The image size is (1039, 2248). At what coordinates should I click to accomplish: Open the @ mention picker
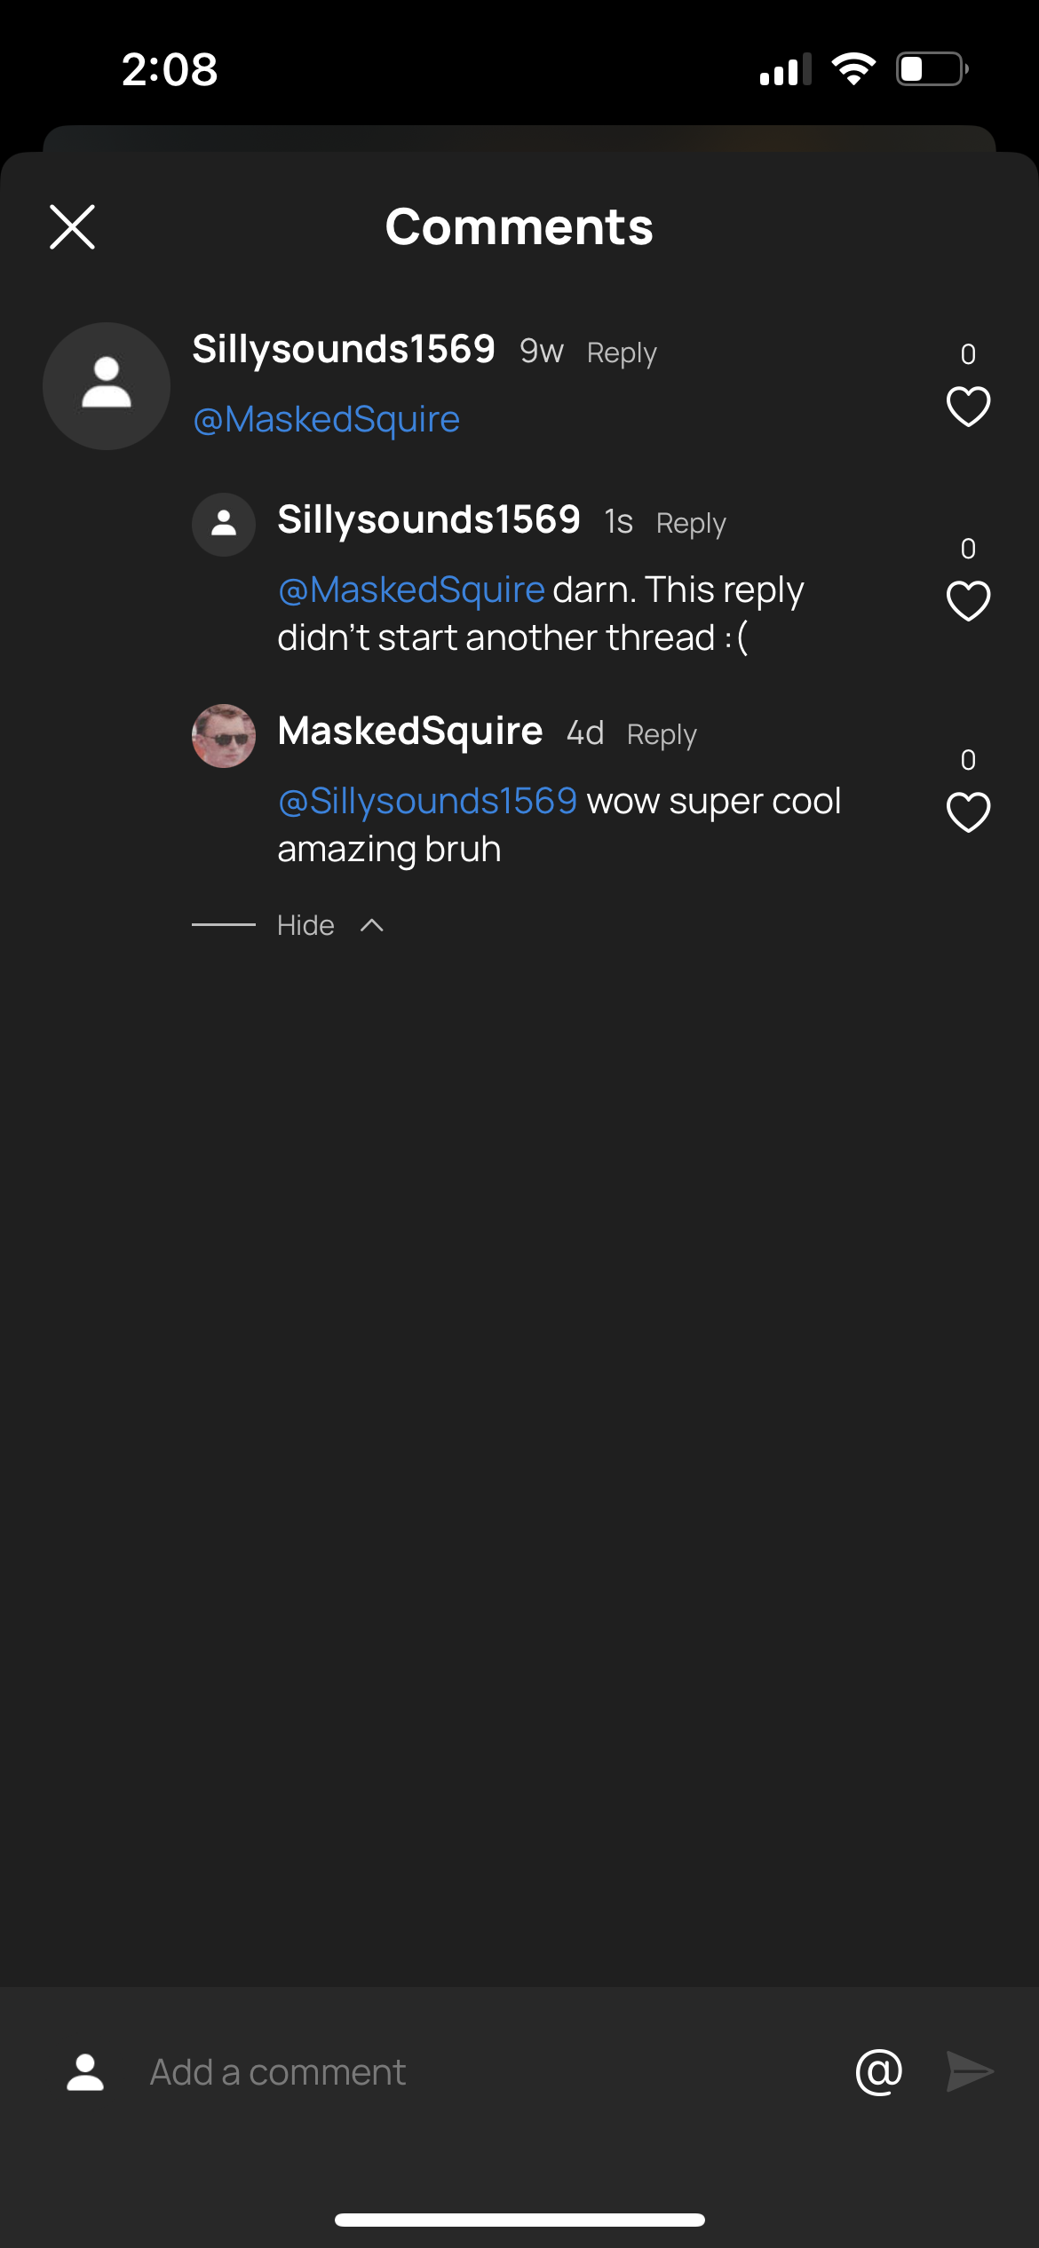click(877, 2071)
